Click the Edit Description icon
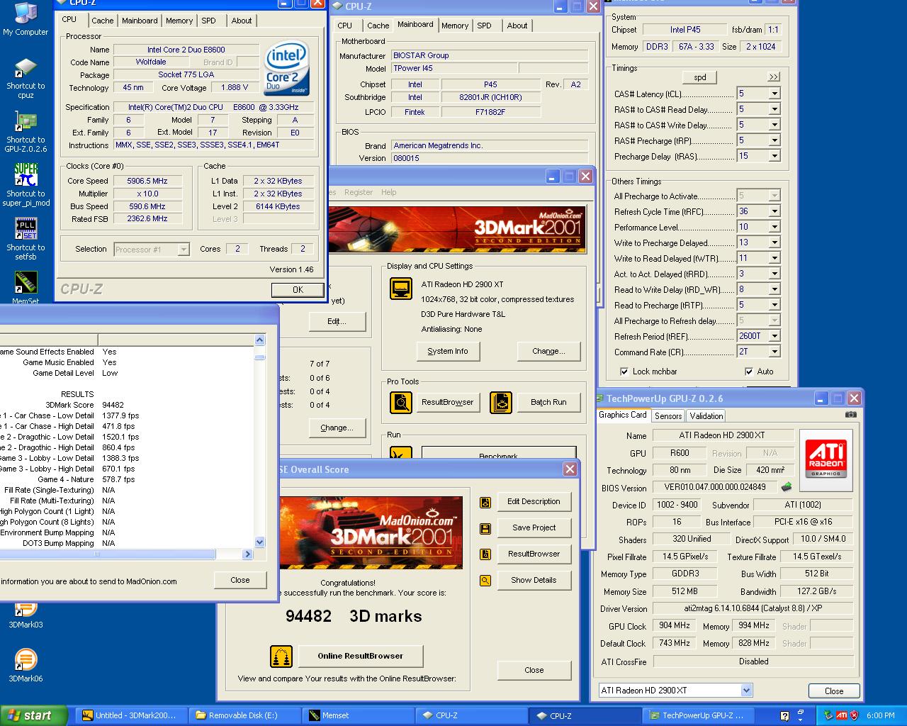 tap(485, 502)
